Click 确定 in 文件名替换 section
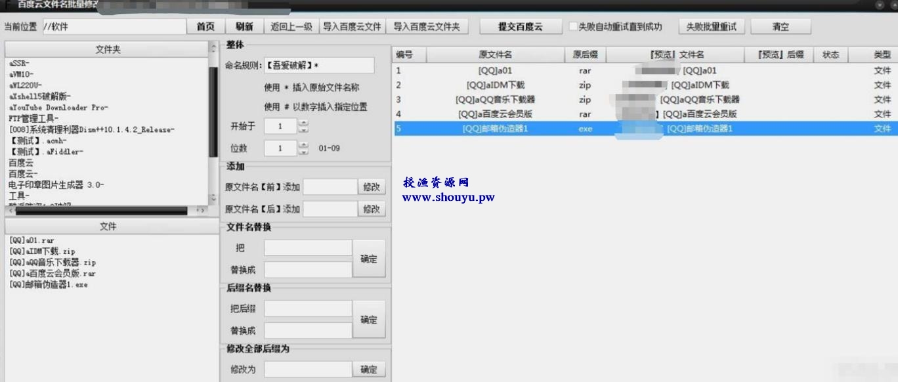The width and height of the screenshot is (898, 382). [369, 259]
